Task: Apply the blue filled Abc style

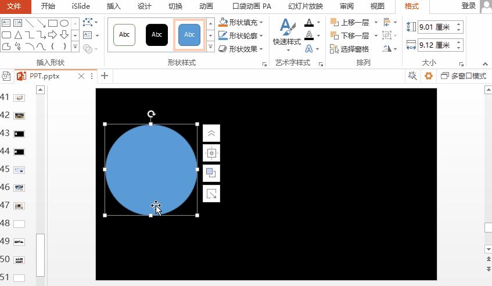Action: (189, 34)
